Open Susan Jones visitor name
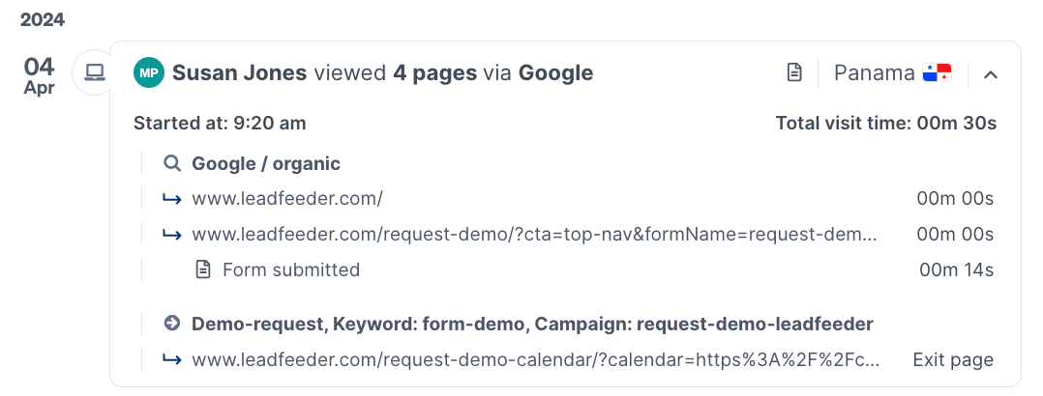 240,72
